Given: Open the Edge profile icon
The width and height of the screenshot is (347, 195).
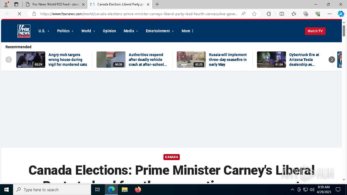Looking at the screenshot, I should tap(6, 4).
